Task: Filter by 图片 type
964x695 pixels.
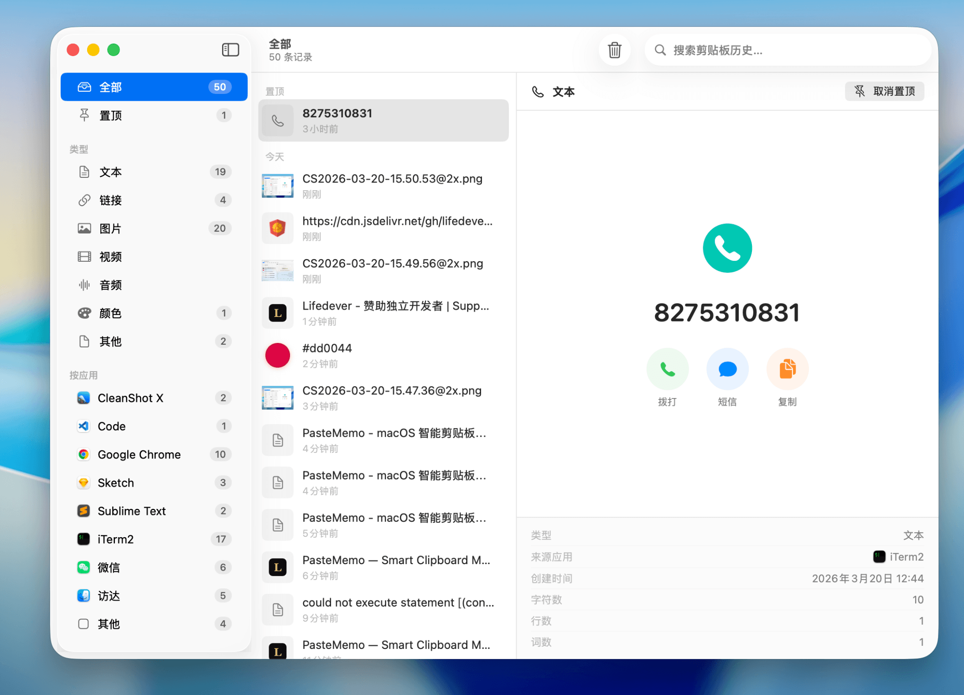Action: point(154,228)
